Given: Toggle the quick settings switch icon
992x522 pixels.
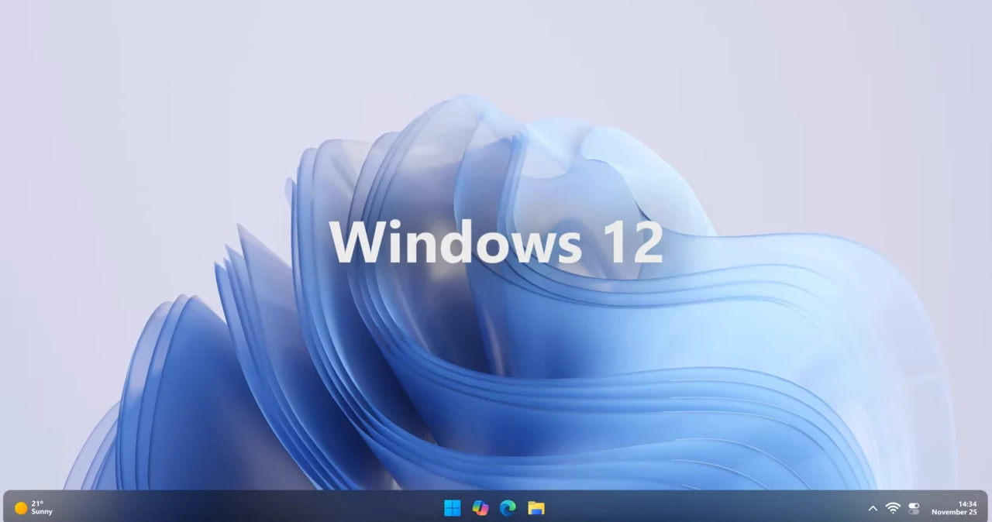Looking at the screenshot, I should (914, 508).
